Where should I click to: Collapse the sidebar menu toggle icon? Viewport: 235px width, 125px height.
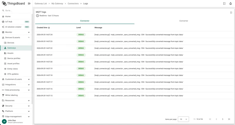(29, 4)
